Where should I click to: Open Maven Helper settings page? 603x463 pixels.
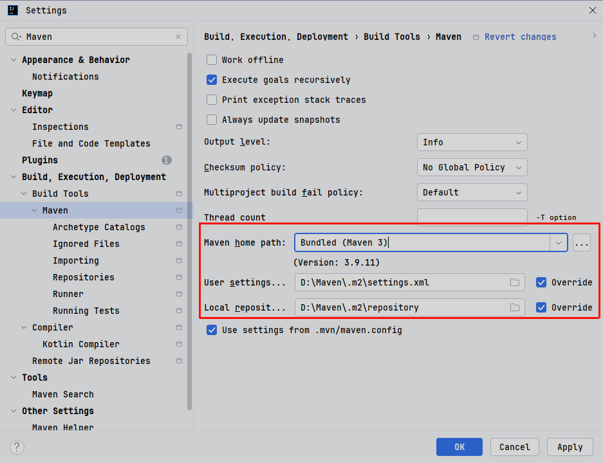coord(63,426)
